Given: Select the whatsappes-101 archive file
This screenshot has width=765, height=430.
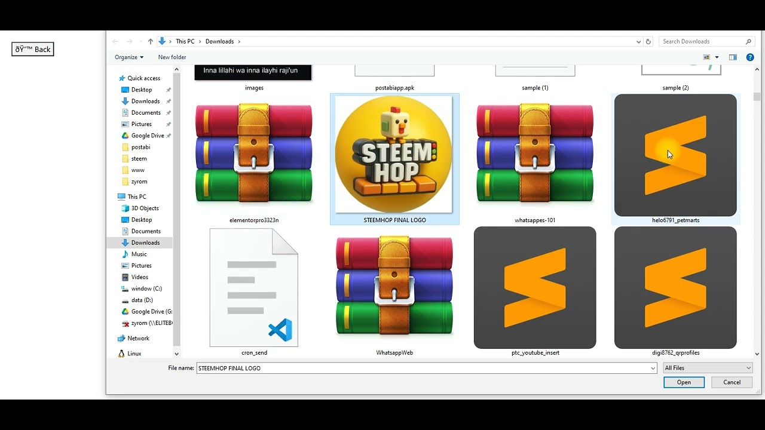Looking at the screenshot, I should click(535, 159).
